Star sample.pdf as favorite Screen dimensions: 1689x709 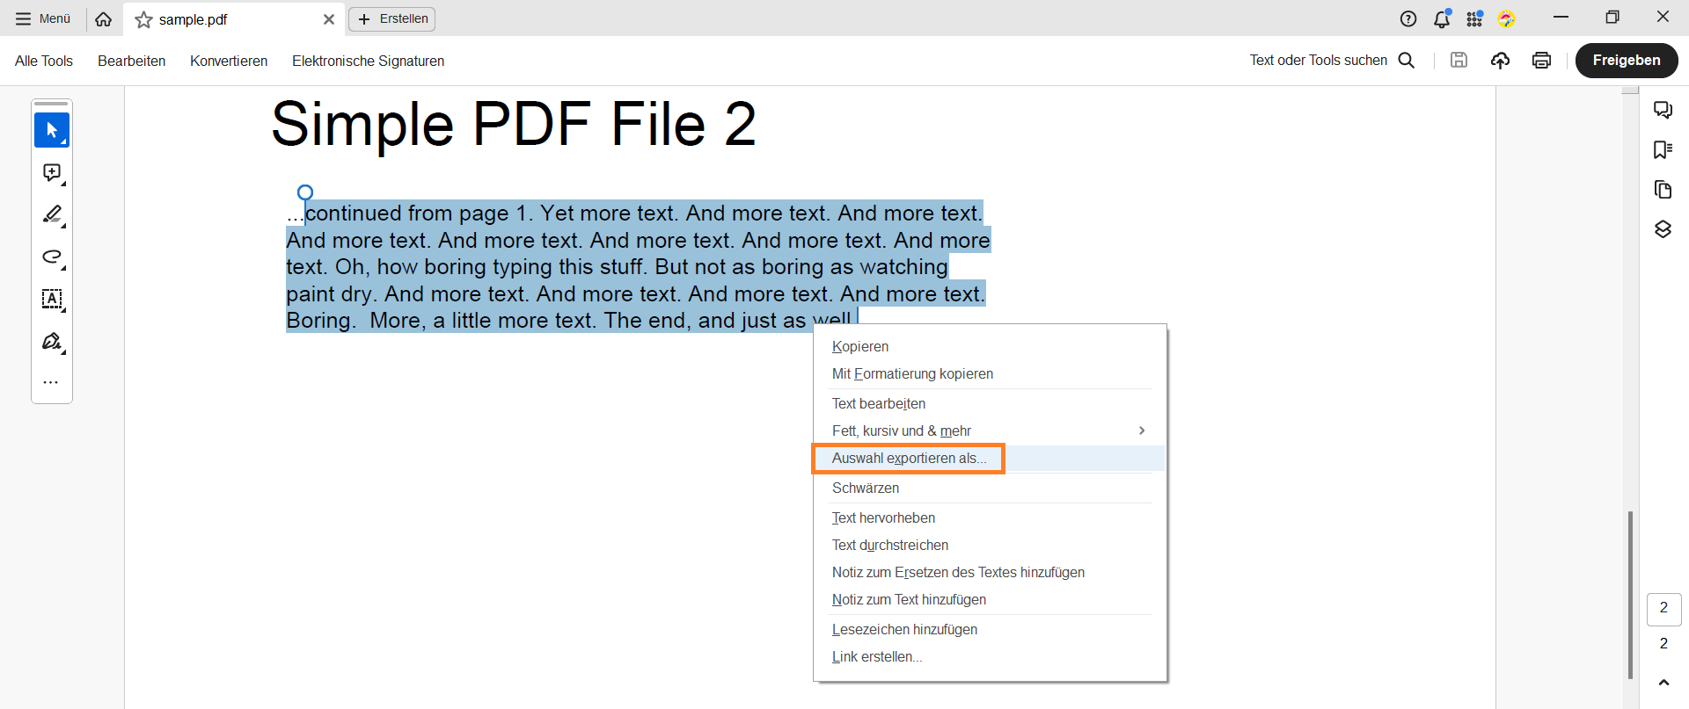coord(144,19)
